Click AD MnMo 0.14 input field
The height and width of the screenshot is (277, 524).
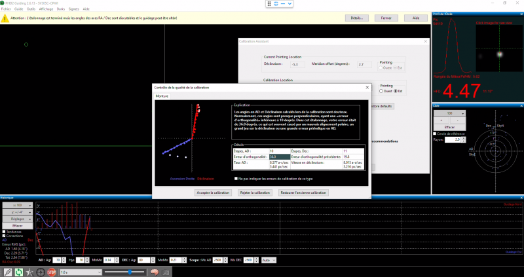pyautogui.click(x=109, y=260)
